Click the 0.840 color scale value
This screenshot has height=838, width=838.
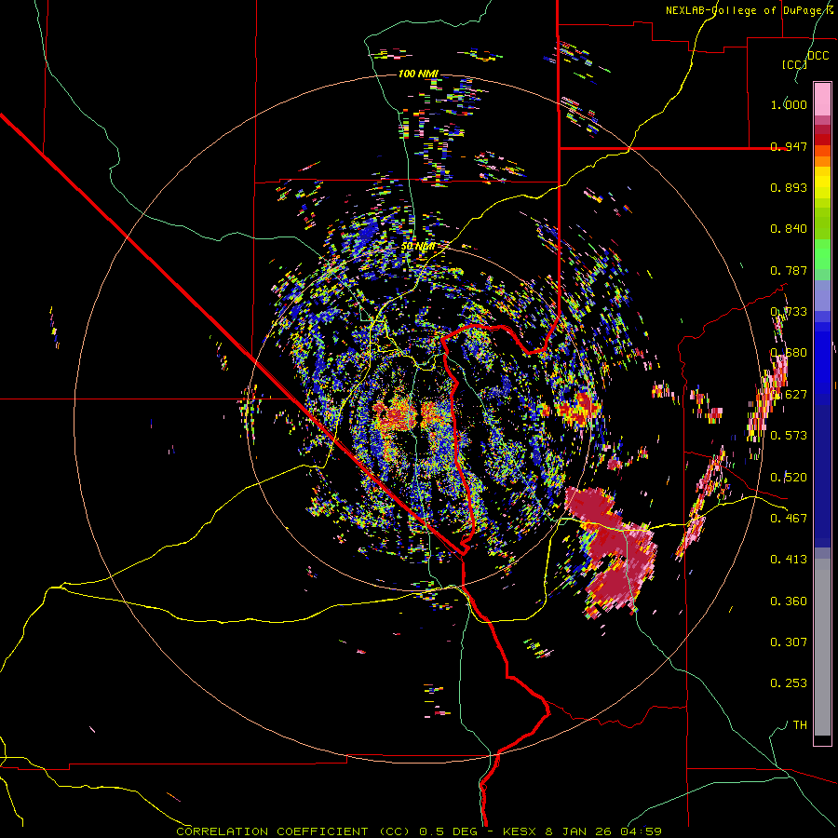pos(789,229)
